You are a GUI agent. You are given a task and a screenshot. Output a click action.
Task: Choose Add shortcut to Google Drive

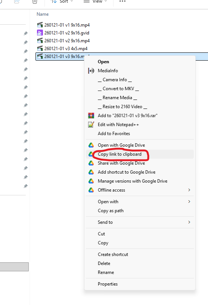pos(140,172)
